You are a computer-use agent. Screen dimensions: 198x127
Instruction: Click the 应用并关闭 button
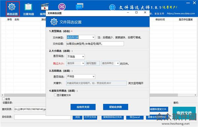pos(83,107)
